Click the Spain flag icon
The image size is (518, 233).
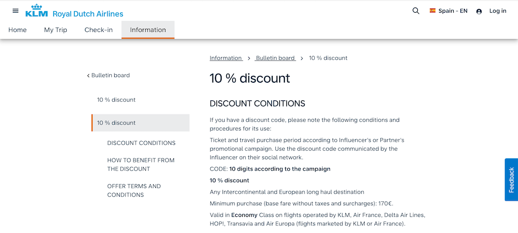click(x=433, y=11)
